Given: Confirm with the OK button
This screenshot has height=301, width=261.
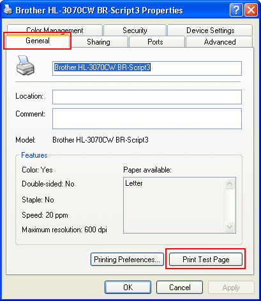Looking at the screenshot, I should (128, 288).
